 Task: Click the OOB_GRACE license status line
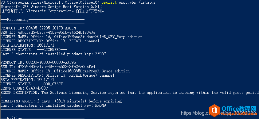[35, 84]
